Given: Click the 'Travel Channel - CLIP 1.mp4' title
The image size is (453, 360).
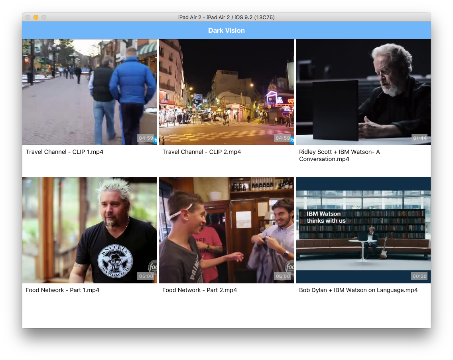Looking at the screenshot, I should pyautogui.click(x=65, y=152).
